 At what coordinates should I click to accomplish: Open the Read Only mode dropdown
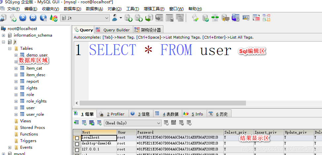pyautogui.click(x=133, y=123)
